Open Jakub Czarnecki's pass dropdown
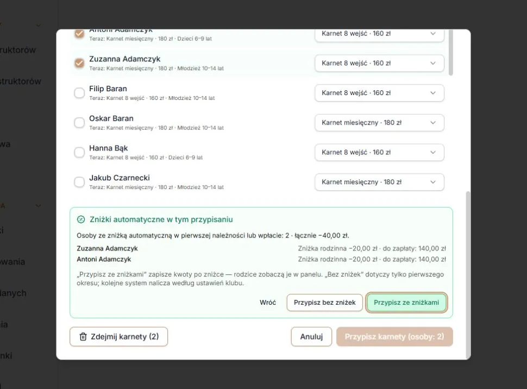This screenshot has height=389, width=527. click(379, 182)
